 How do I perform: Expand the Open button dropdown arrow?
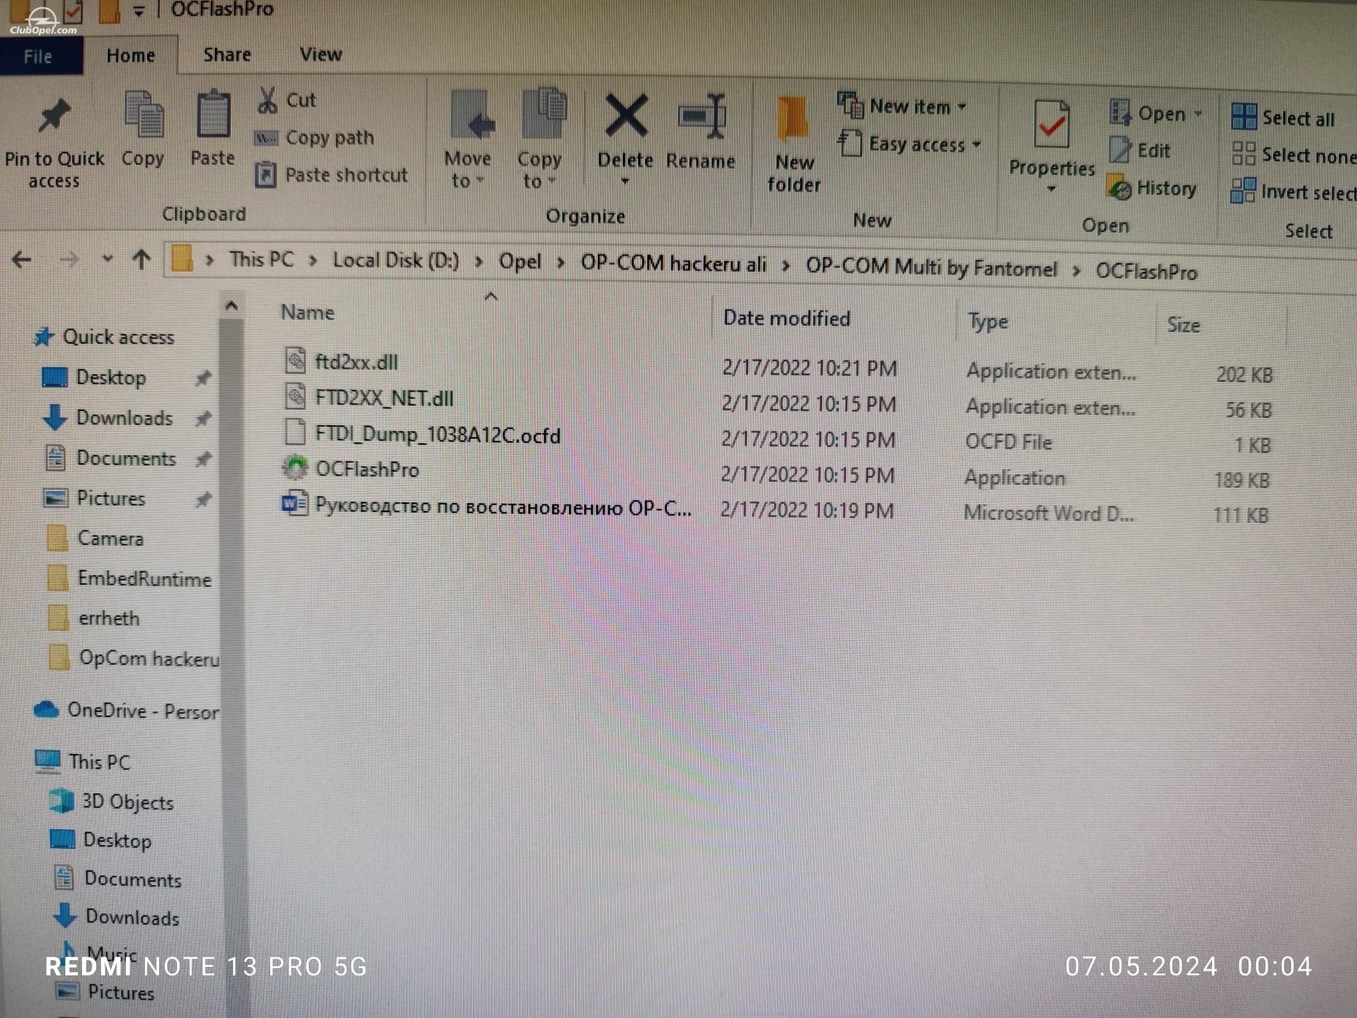point(1198,114)
